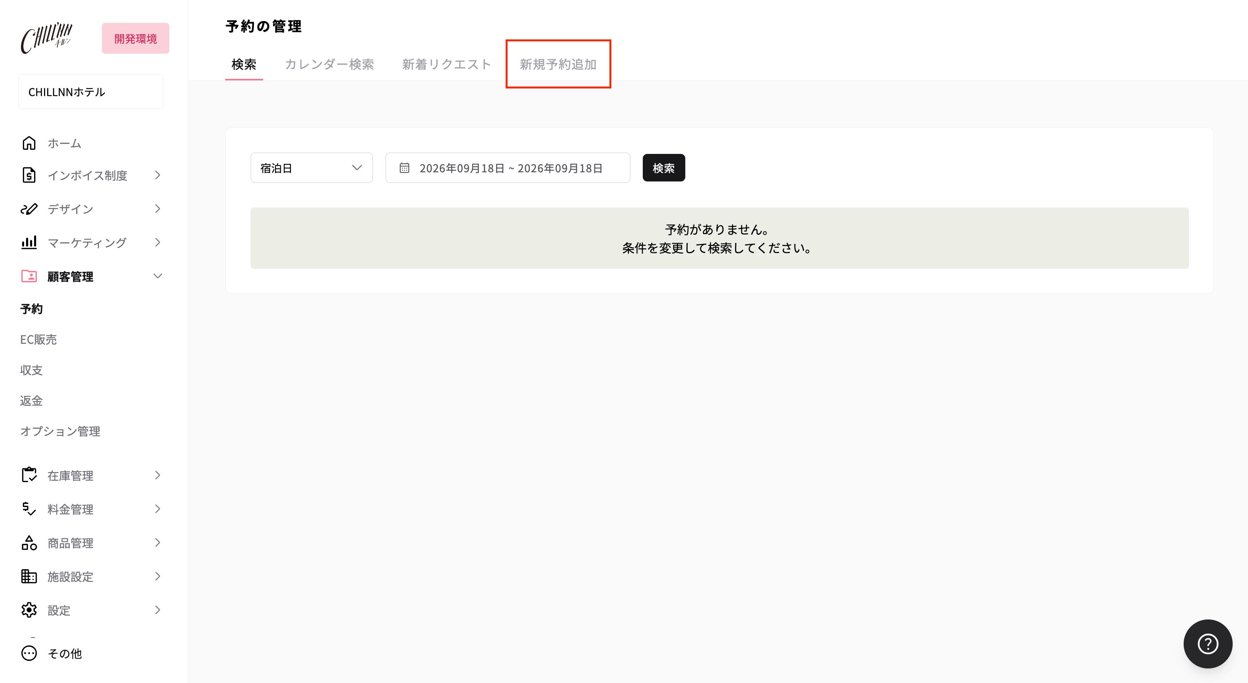This screenshot has width=1248, height=683.
Task: Click the design pen icon
Action: 29,209
